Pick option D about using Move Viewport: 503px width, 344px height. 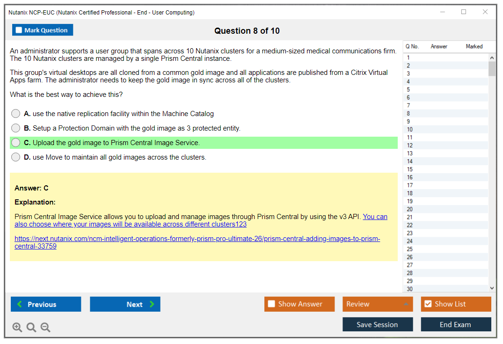pyautogui.click(x=16, y=157)
